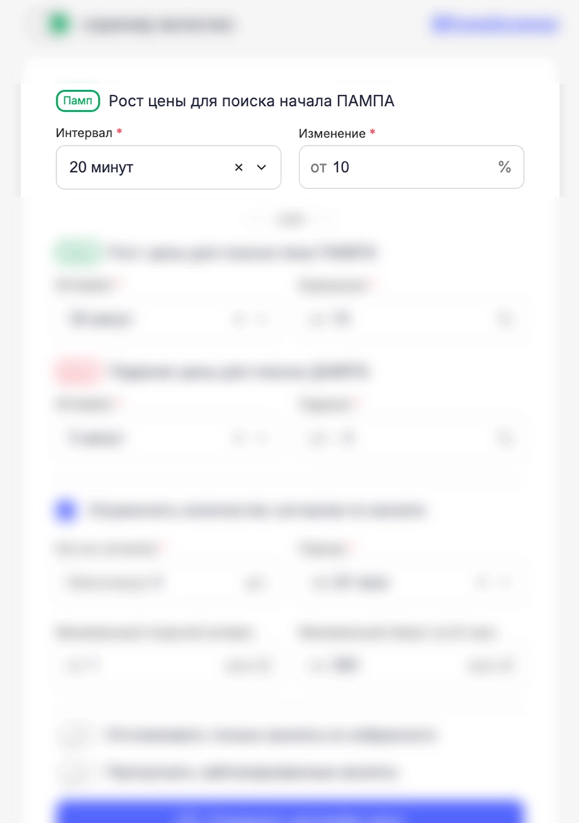
Task: Focus the Изменение field containing "от 10"
Action: pos(401,168)
